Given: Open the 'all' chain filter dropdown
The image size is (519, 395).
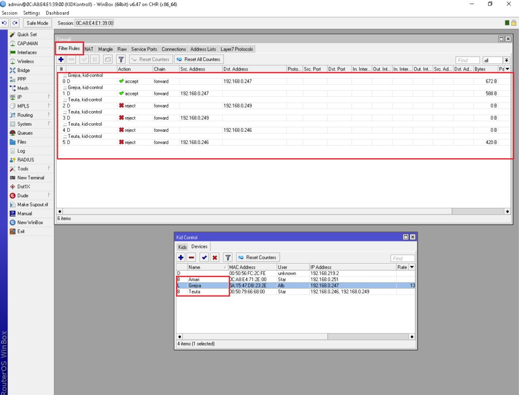Looking at the screenshot, I should tap(506, 60).
